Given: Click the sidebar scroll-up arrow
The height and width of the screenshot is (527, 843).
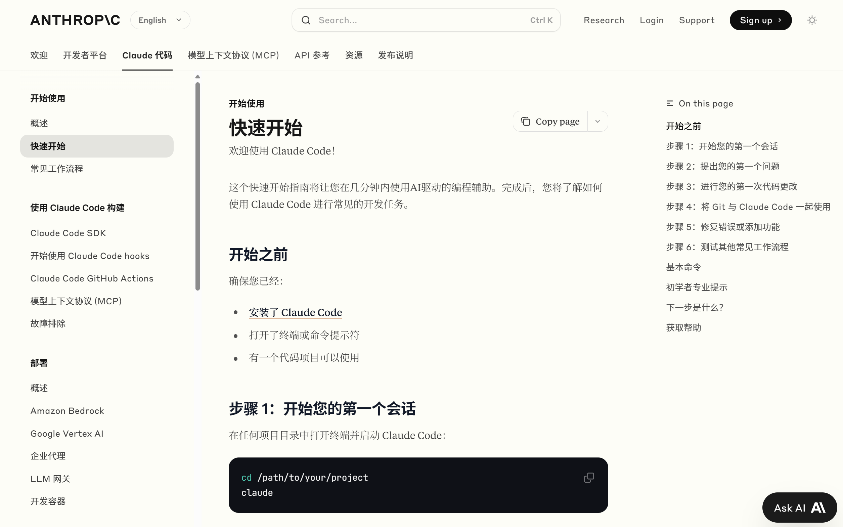Looking at the screenshot, I should [197, 77].
